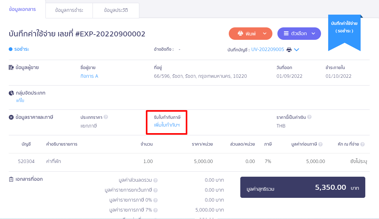Click account code 520304 in the table
The width and height of the screenshot is (379, 219).
(x=26, y=161)
